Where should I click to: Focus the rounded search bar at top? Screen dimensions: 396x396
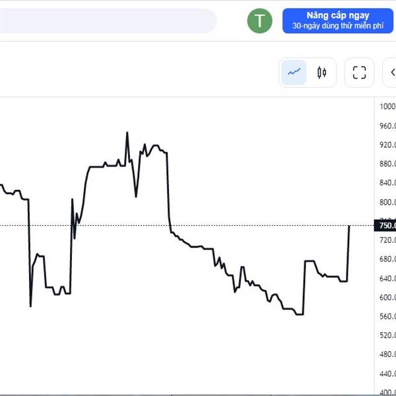click(x=108, y=20)
